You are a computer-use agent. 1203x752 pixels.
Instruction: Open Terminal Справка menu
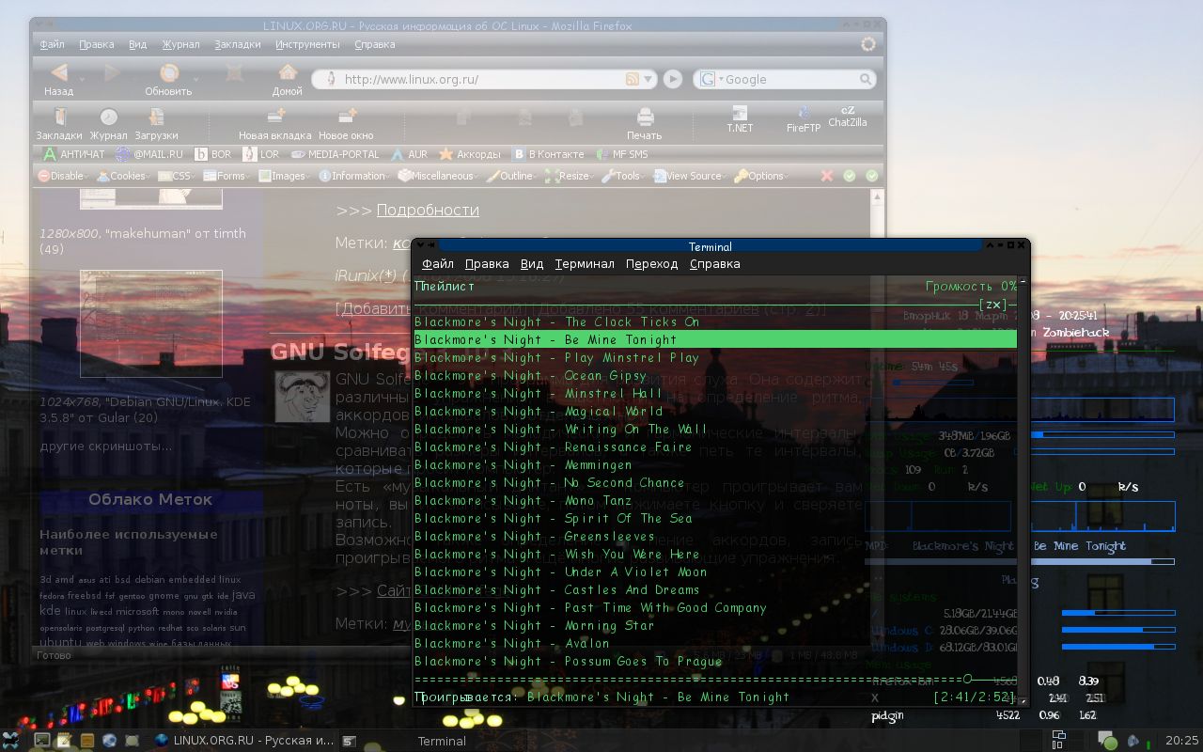point(714,264)
